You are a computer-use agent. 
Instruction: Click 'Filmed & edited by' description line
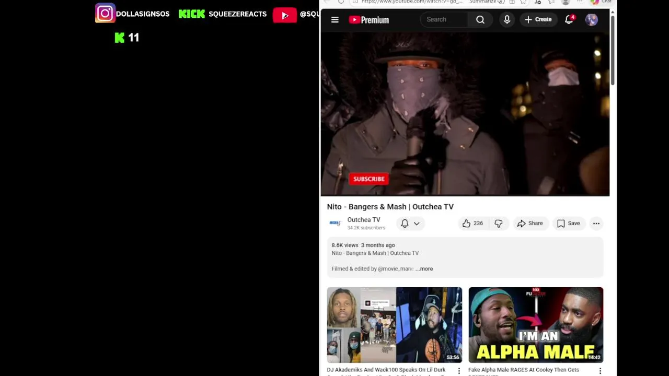pyautogui.click(x=373, y=269)
